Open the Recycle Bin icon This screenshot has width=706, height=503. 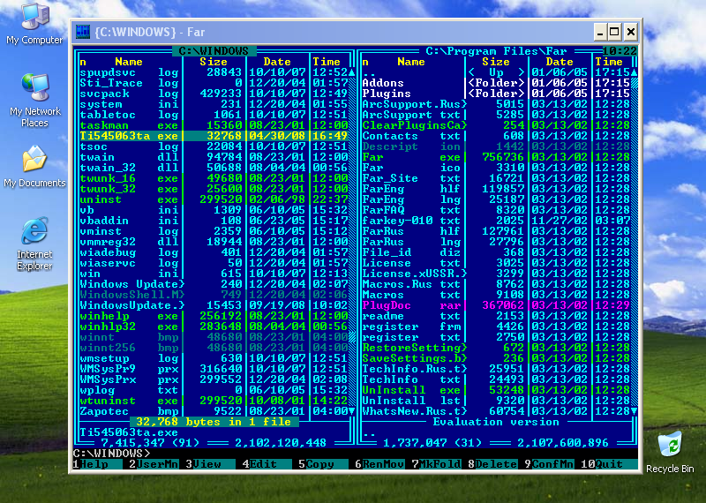(x=670, y=452)
